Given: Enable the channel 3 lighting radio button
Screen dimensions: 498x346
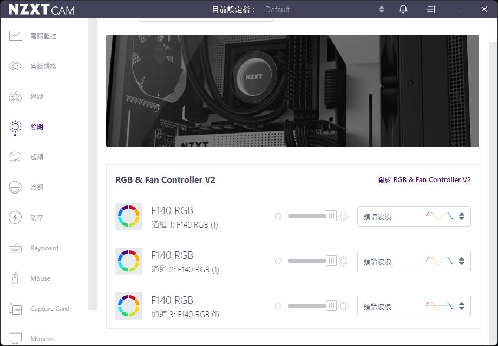Looking at the screenshot, I should [278, 305].
